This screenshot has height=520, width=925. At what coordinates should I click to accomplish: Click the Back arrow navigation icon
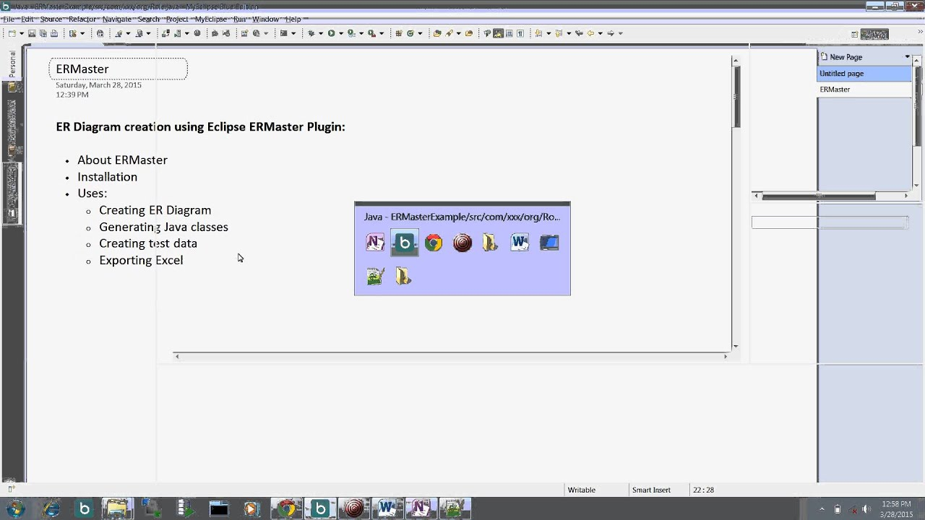pos(590,33)
